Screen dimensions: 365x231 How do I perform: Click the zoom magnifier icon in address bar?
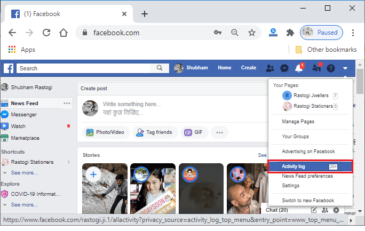pyautogui.click(x=235, y=33)
